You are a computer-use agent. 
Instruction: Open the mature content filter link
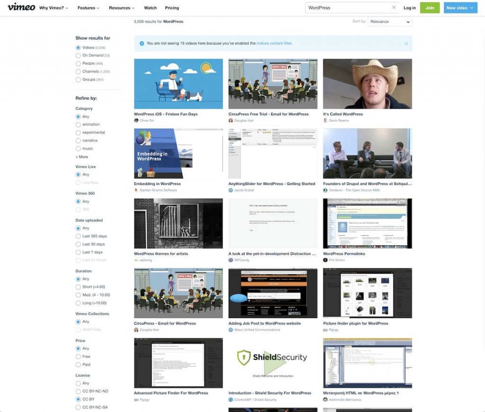click(274, 43)
